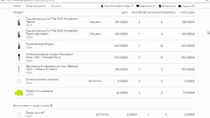Image resolution: width=210 pixels, height=118 pixels.
Task: Click bonus points 13 for tonal foundation
Action: click(162, 58)
